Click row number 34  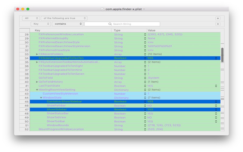pyautogui.click(x=27, y=58)
